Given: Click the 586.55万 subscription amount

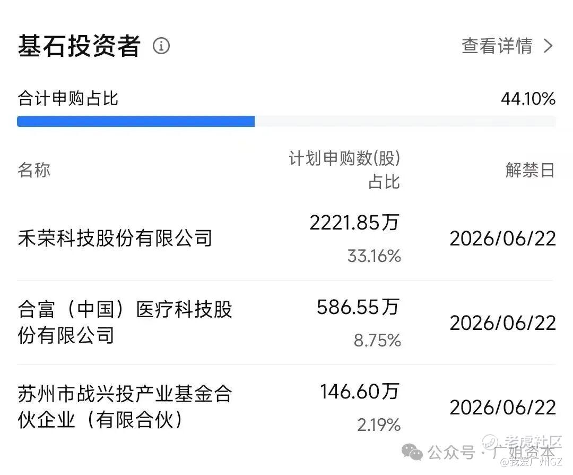Looking at the screenshot, I should pyautogui.click(x=358, y=307).
